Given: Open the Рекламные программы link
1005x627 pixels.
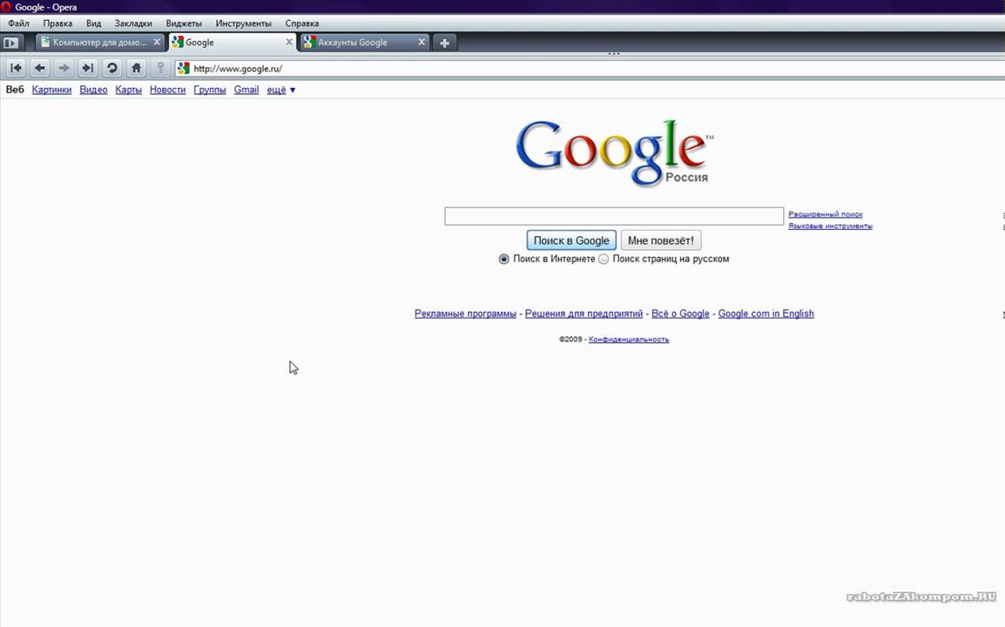Looking at the screenshot, I should 465,313.
